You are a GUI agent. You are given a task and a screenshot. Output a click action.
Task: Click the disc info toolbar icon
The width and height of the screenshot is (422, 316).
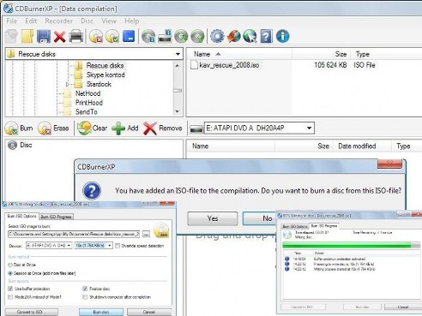[148, 37]
